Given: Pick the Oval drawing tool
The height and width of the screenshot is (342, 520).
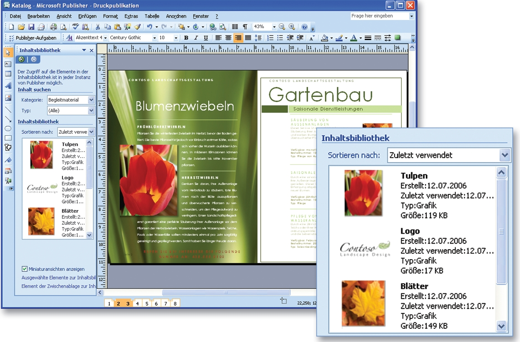Looking at the screenshot, I should tap(8, 128).
